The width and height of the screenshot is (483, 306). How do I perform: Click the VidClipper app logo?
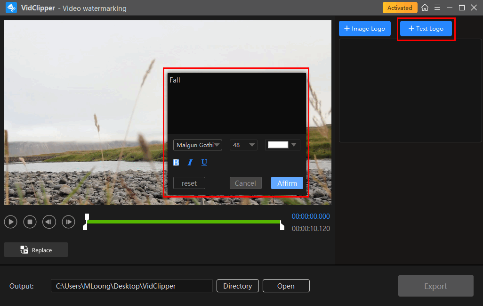[x=11, y=8]
